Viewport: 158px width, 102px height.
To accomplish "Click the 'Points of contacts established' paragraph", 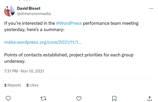I will click(x=69, y=58).
